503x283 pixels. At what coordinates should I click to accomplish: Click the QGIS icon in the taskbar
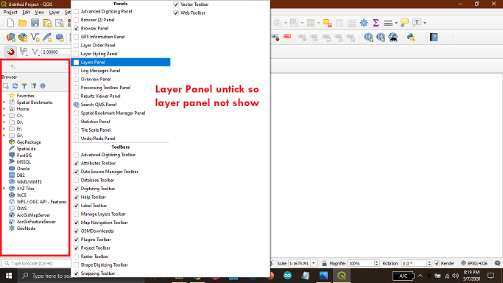tap(342, 276)
